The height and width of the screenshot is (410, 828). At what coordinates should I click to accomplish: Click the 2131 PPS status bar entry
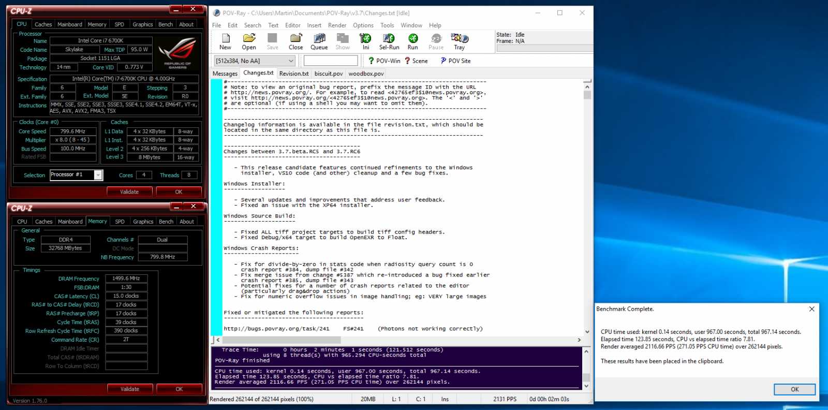pos(505,399)
